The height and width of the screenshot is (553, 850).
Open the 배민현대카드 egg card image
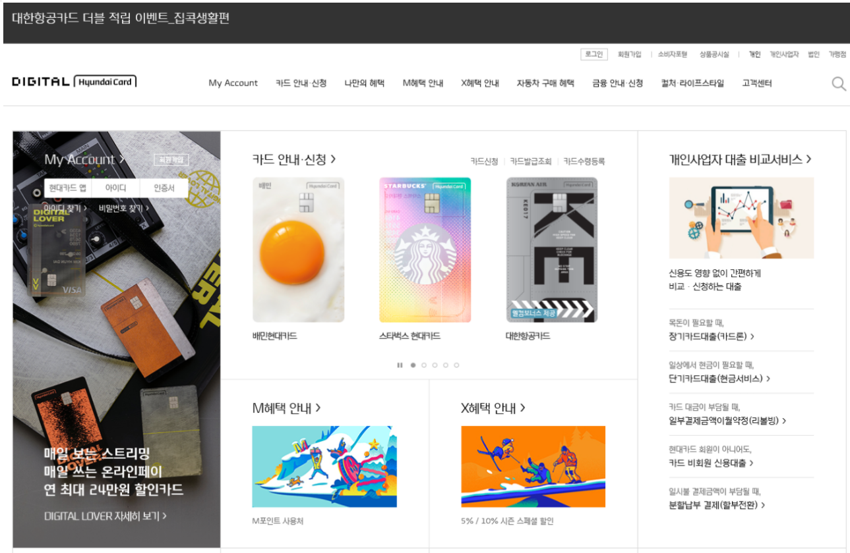(x=298, y=250)
